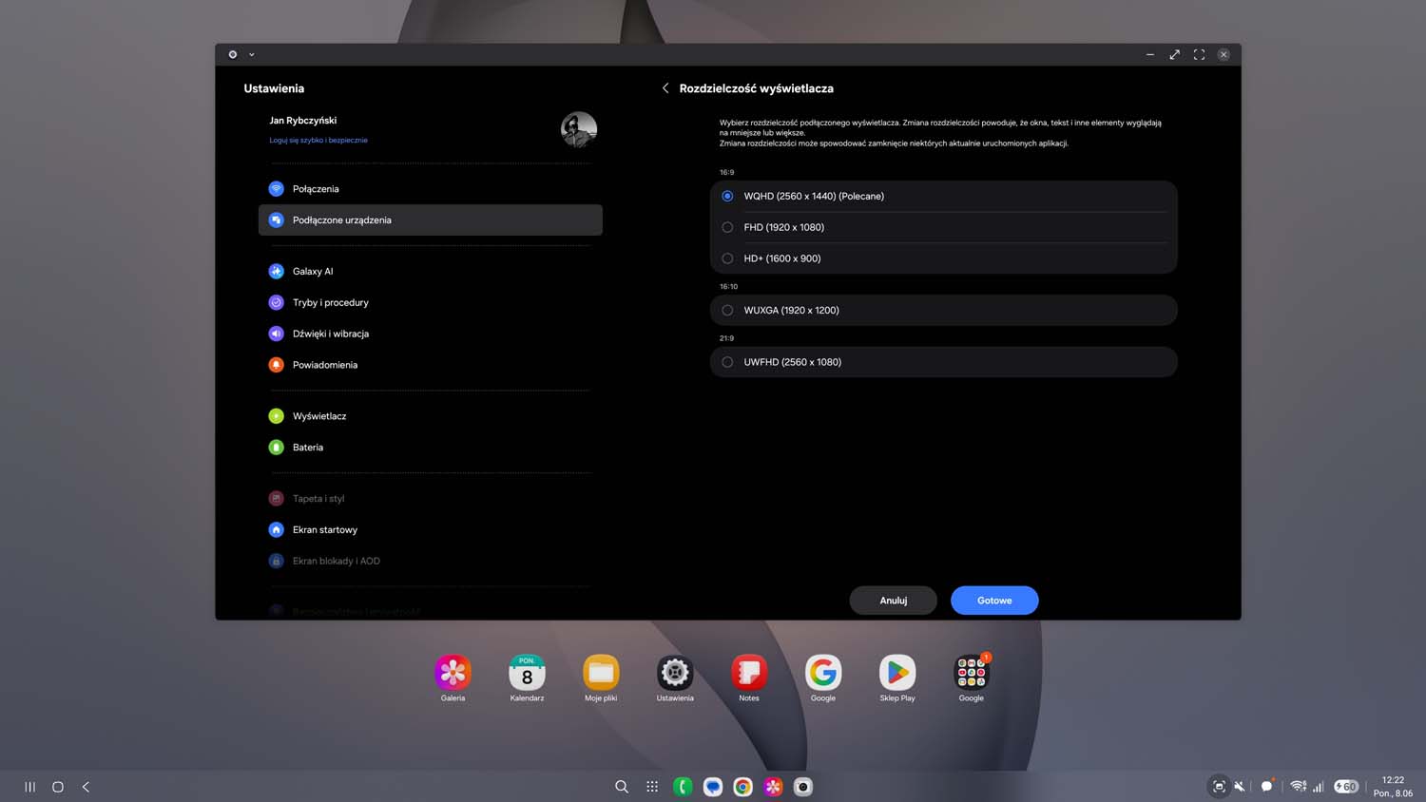
Task: Click the home button in taskbar
Action: pyautogui.click(x=58, y=787)
